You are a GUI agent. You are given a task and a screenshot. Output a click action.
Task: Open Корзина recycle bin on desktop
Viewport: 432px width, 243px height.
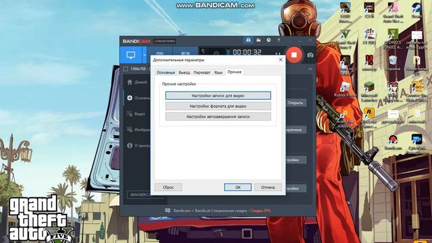tap(393, 63)
